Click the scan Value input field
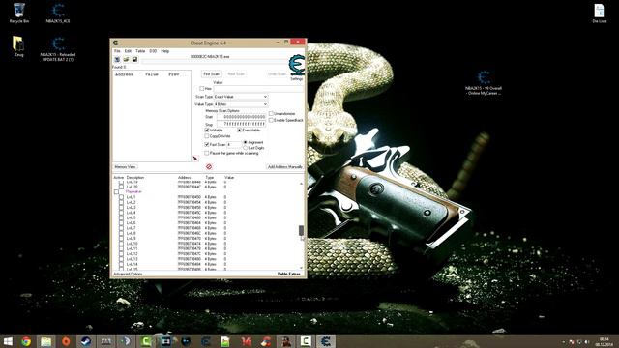The height and width of the screenshot is (348, 619). pyautogui.click(x=258, y=89)
